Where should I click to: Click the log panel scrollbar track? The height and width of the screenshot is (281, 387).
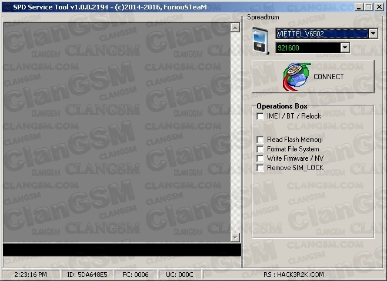coord(235,133)
